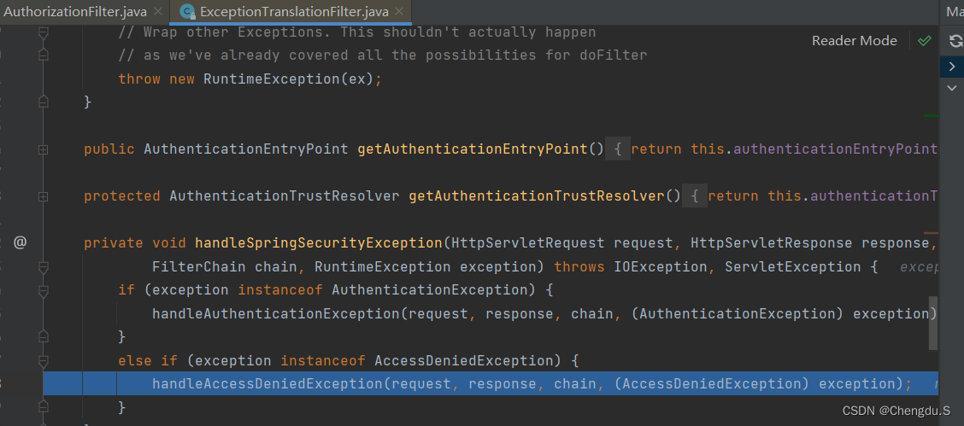This screenshot has height=426, width=964.
Task: Click 'RuntimeException(ex)' in the throw statement
Action: click(x=288, y=79)
